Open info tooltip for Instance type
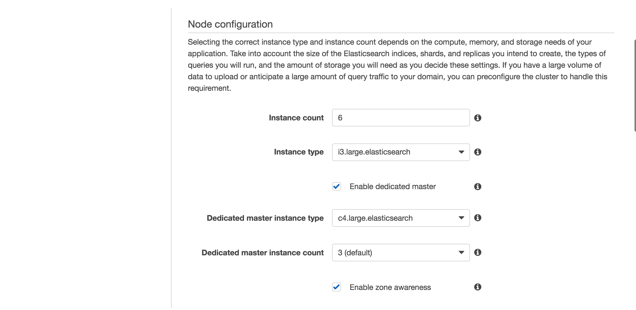 pos(478,152)
